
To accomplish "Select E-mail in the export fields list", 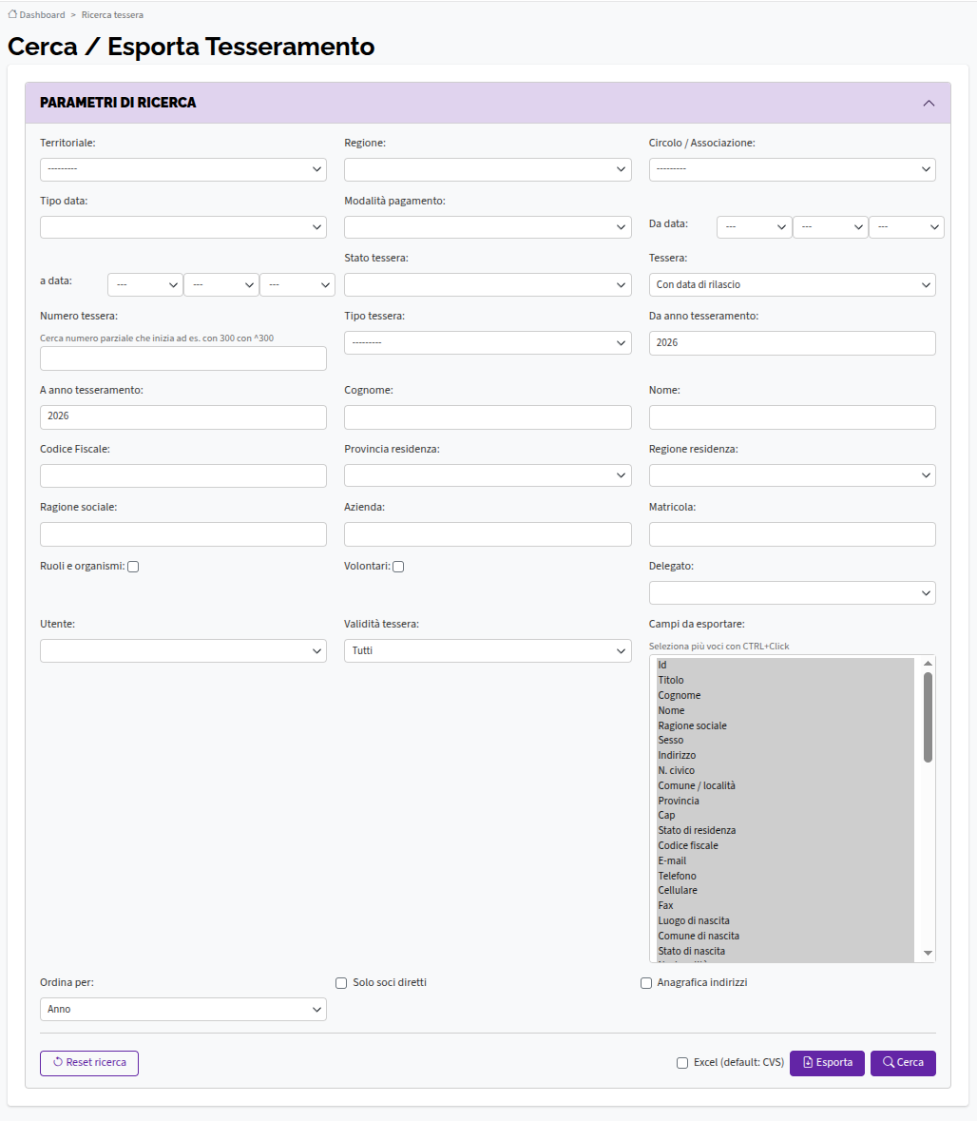I will tap(785, 860).
